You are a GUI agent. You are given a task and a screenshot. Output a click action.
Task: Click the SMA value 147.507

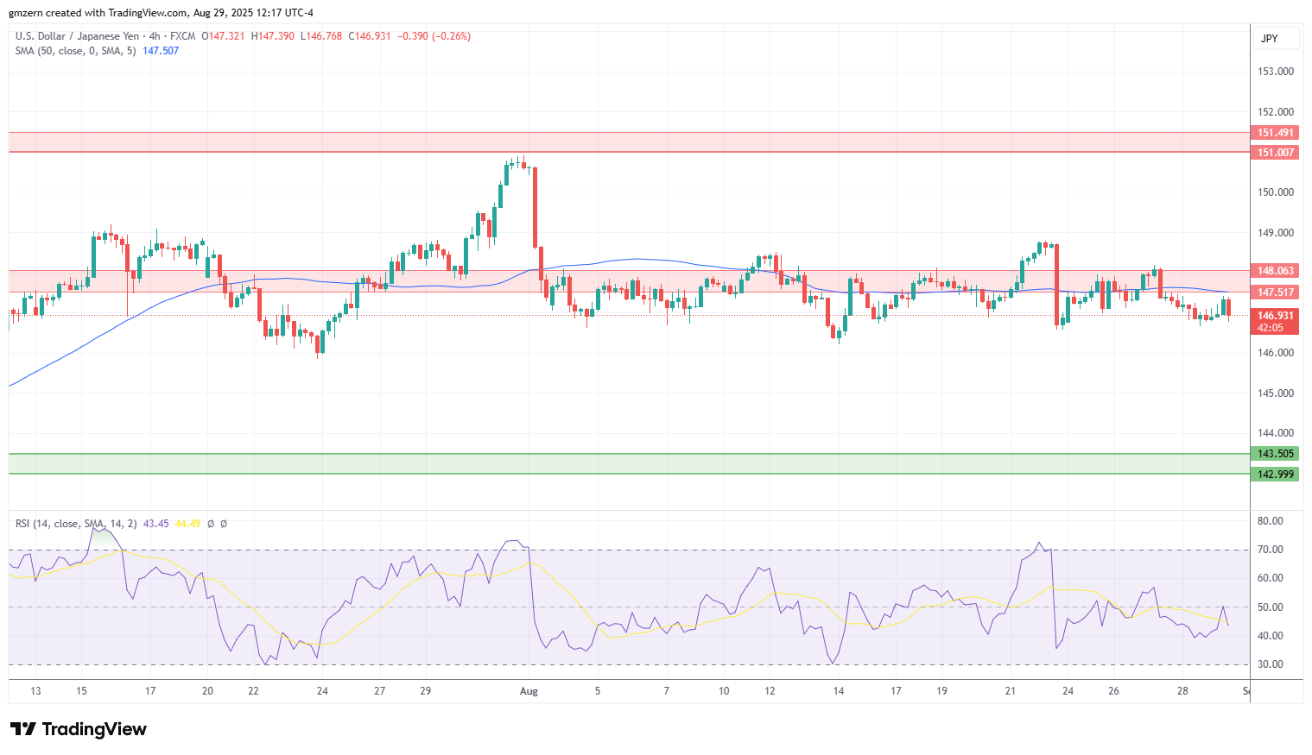pyautogui.click(x=161, y=51)
